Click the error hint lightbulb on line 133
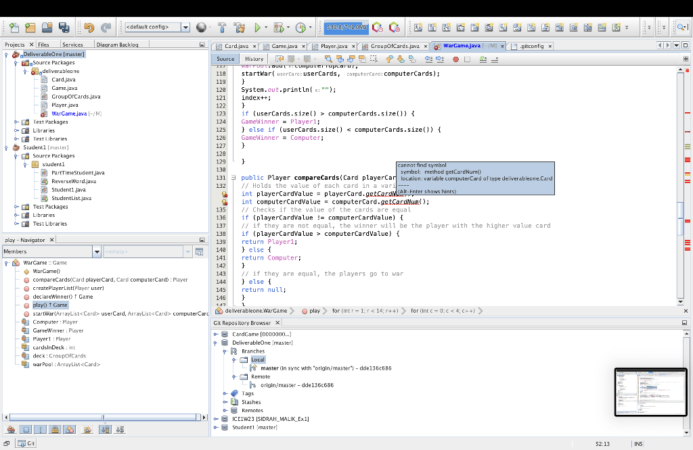The width and height of the screenshot is (693, 450). coord(225,194)
